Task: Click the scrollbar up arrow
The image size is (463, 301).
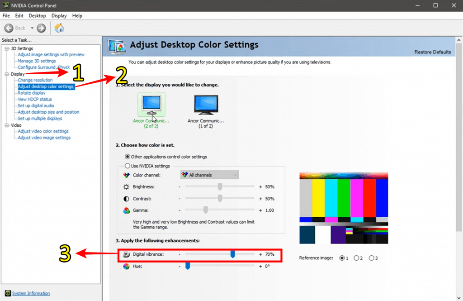Action: pos(458,40)
